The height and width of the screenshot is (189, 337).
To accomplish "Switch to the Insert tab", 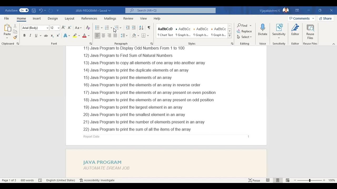I will click(37, 18).
